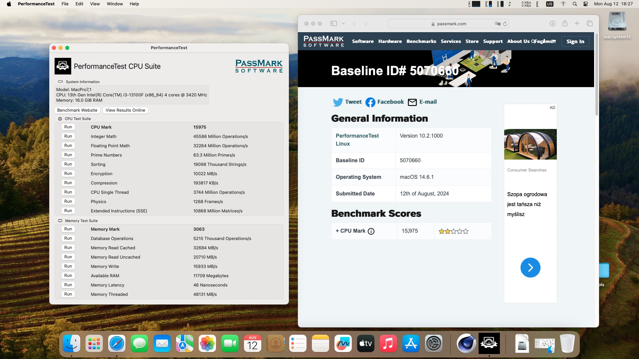Screen dimensions: 639x359
Task: Run the CPU Single Thread test
Action: 68,192
